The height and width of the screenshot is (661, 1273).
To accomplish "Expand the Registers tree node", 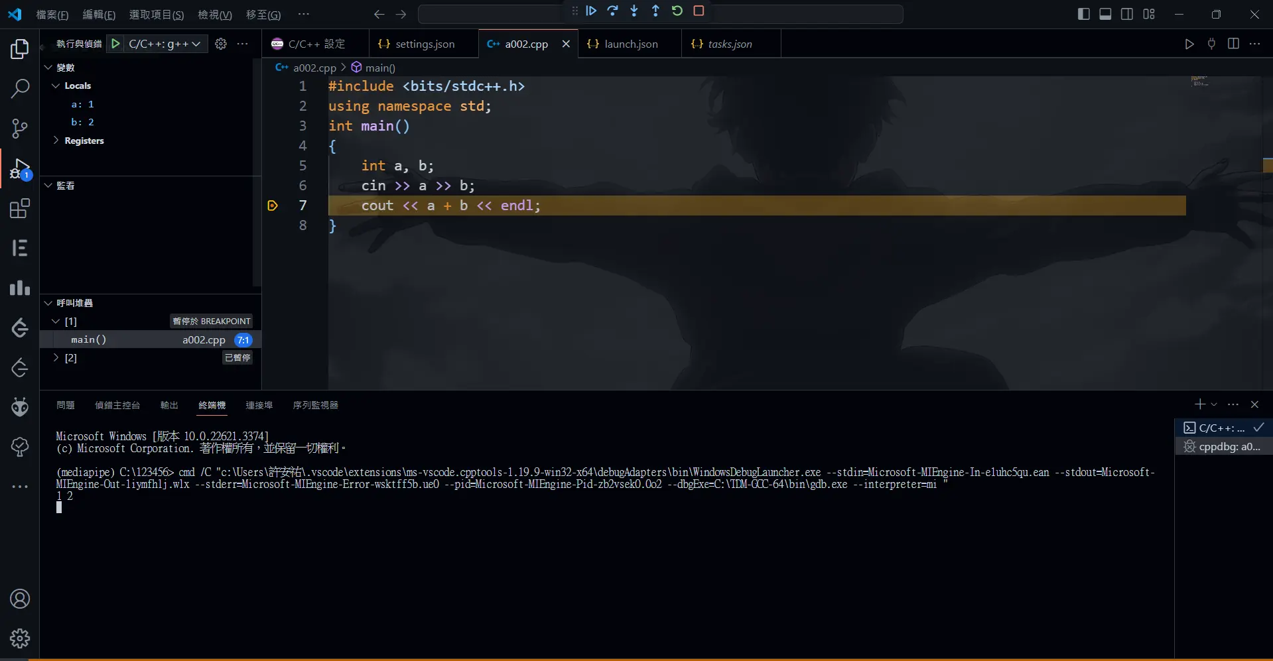I will point(56,141).
